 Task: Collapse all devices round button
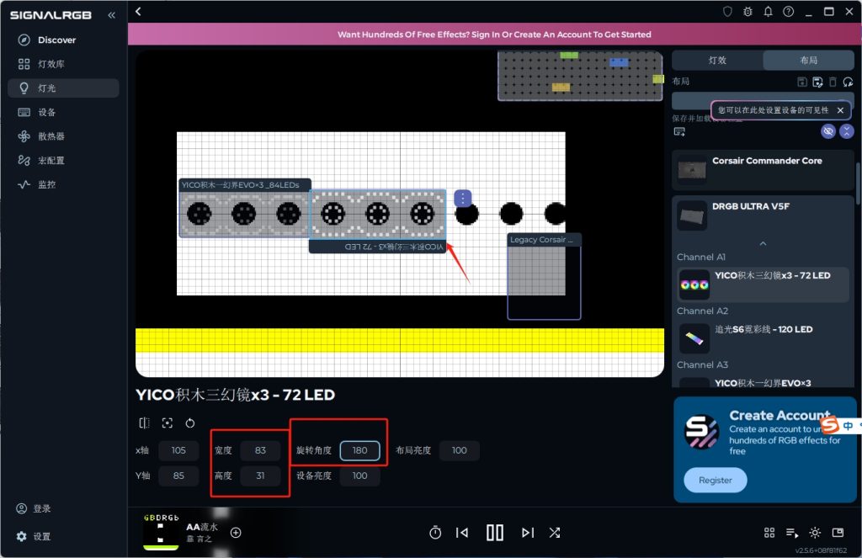(x=847, y=130)
